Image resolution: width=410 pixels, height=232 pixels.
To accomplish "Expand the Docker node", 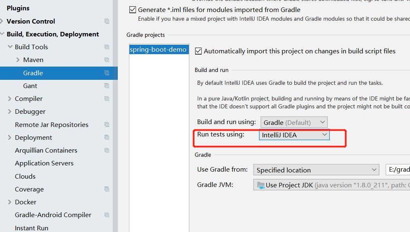I will pyautogui.click(x=10, y=202).
